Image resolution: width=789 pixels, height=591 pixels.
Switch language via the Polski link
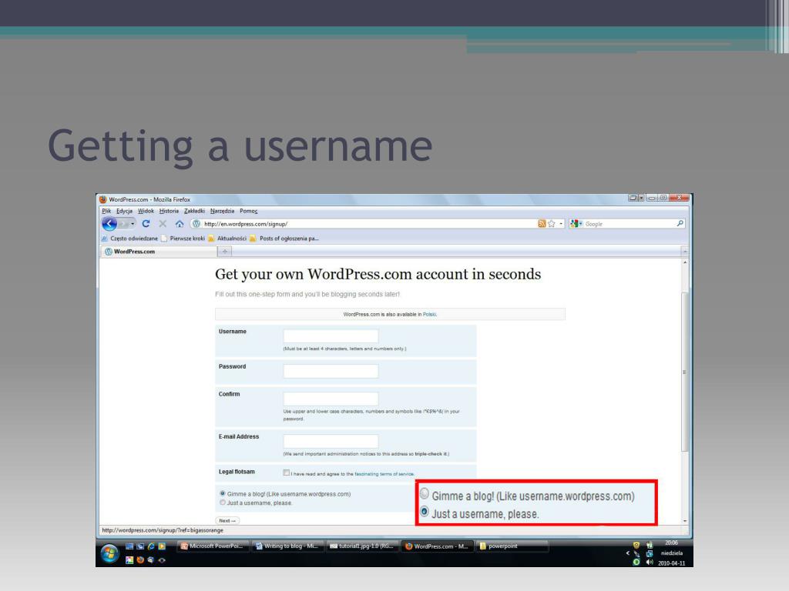[x=429, y=314]
